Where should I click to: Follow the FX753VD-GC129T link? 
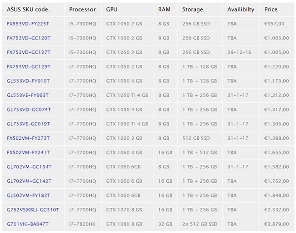29,66
